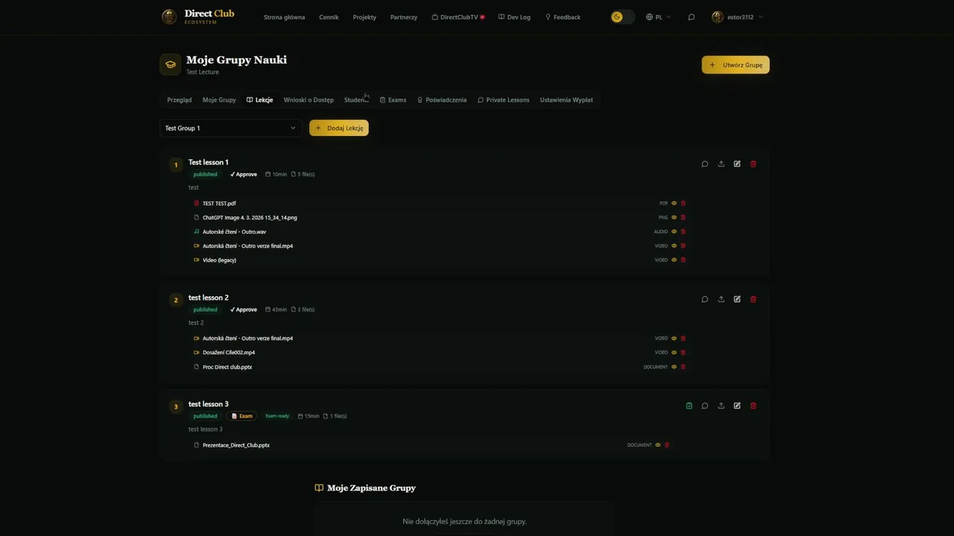
Task: Switch to the Moje Grupy tab
Action: pyautogui.click(x=219, y=100)
